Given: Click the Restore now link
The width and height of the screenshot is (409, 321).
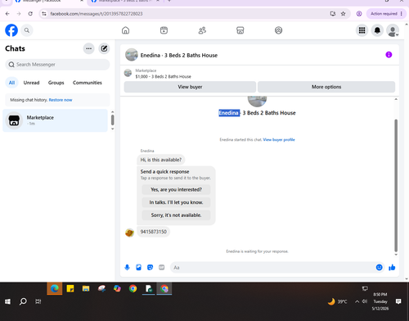Looking at the screenshot, I should [61, 100].
